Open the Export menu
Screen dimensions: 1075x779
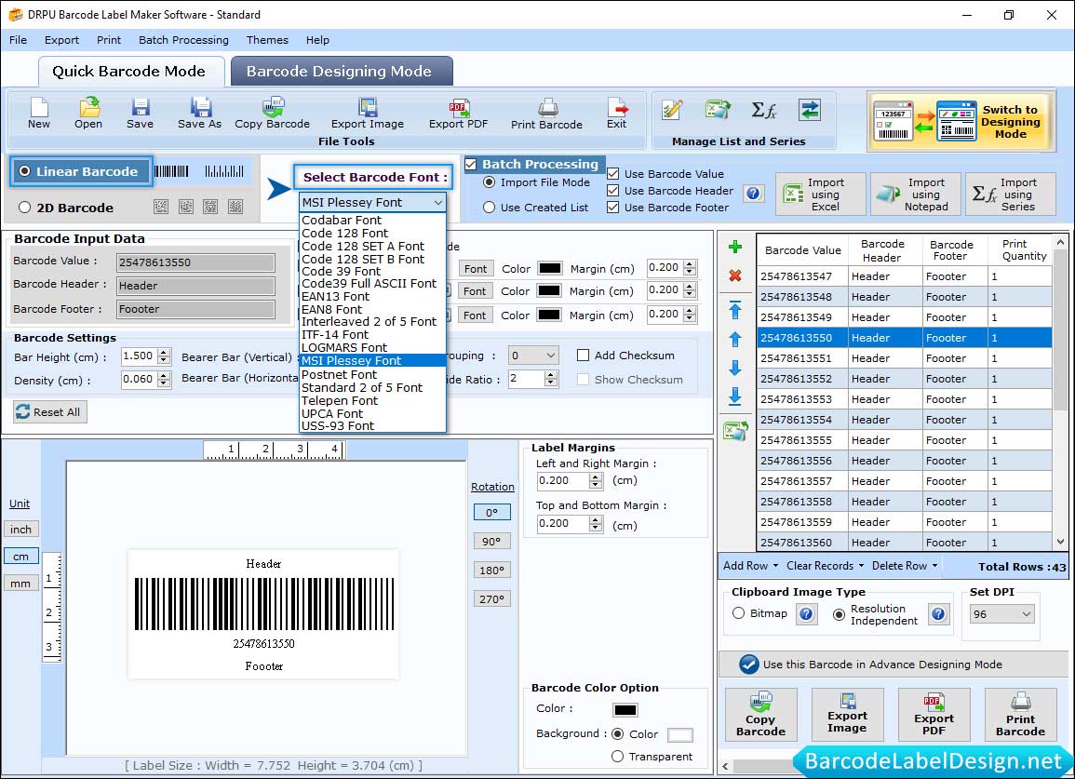point(61,40)
